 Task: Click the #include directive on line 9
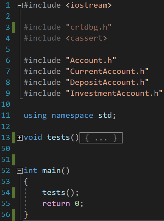click(42, 93)
